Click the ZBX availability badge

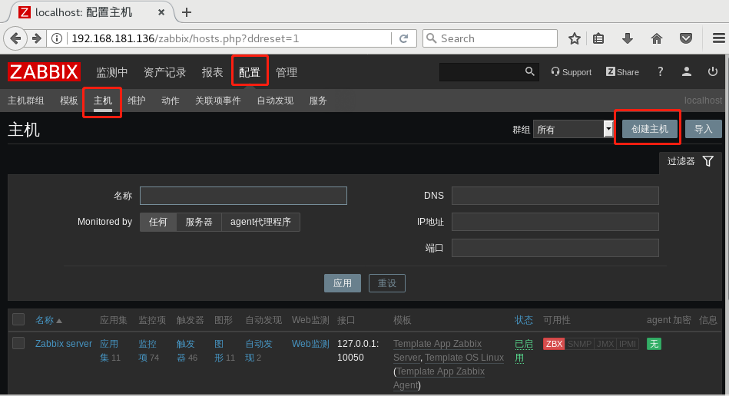pos(554,344)
